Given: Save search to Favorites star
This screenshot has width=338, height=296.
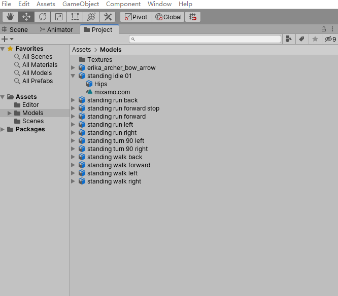Looking at the screenshot, I should pos(315,39).
